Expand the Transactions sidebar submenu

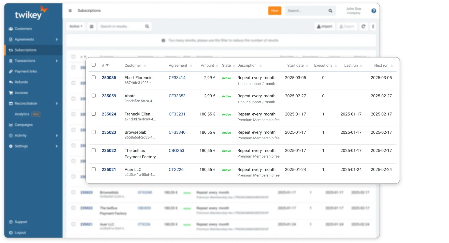[x=57, y=61]
